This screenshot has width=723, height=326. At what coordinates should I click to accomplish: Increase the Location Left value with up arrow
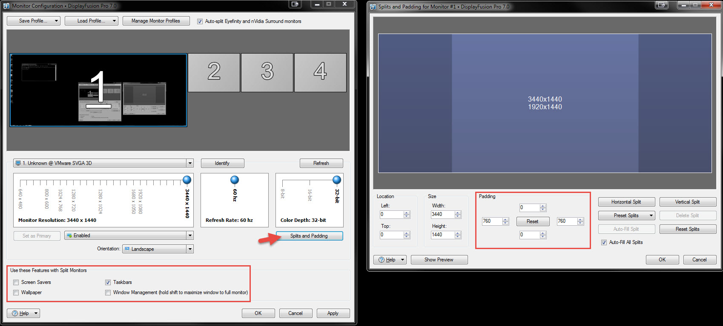(x=407, y=213)
